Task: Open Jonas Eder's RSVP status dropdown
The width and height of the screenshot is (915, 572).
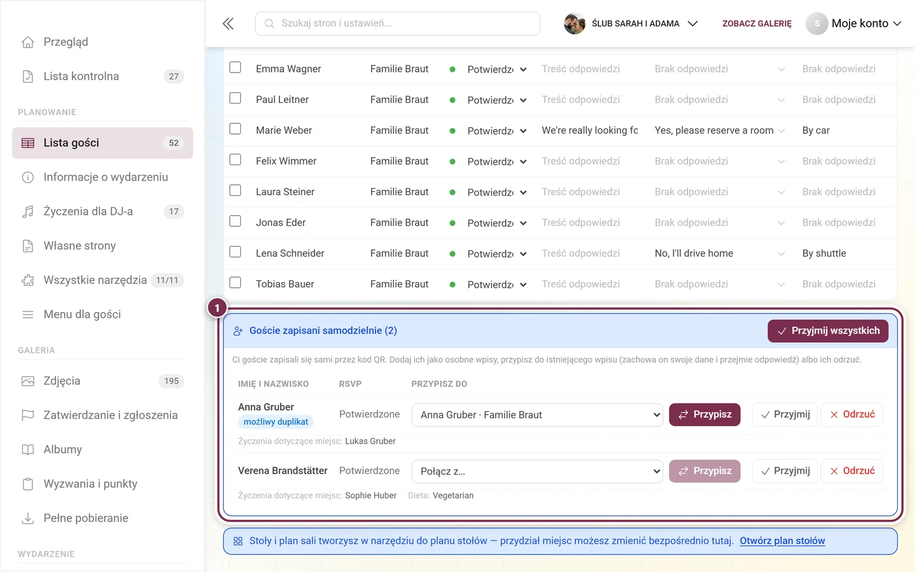Action: 497,223
